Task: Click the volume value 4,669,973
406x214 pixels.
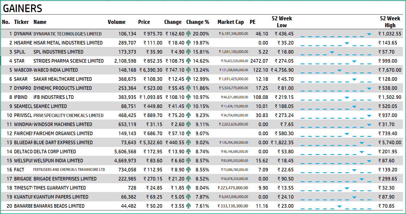Action: point(125,160)
